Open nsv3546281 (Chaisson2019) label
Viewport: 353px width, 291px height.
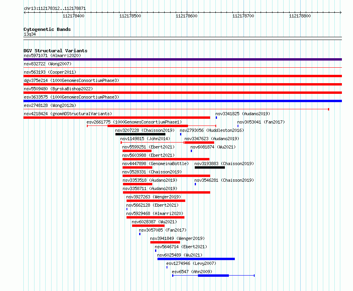tap(224, 180)
